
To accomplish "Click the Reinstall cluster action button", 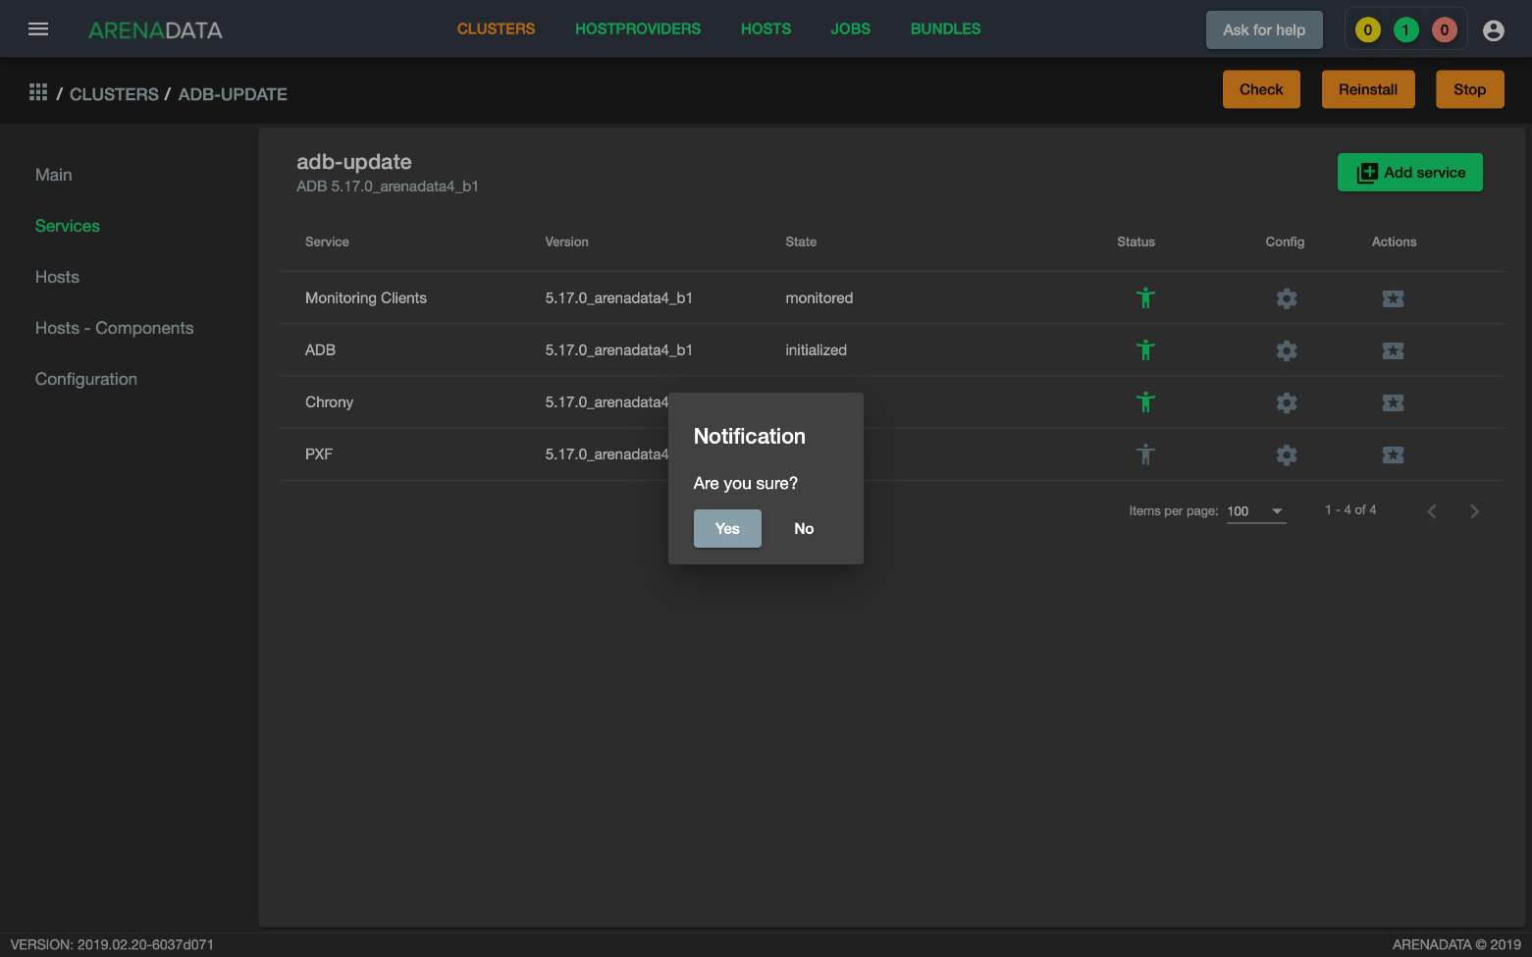I will (x=1367, y=89).
